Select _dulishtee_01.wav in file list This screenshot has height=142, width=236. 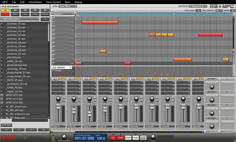[15, 24]
